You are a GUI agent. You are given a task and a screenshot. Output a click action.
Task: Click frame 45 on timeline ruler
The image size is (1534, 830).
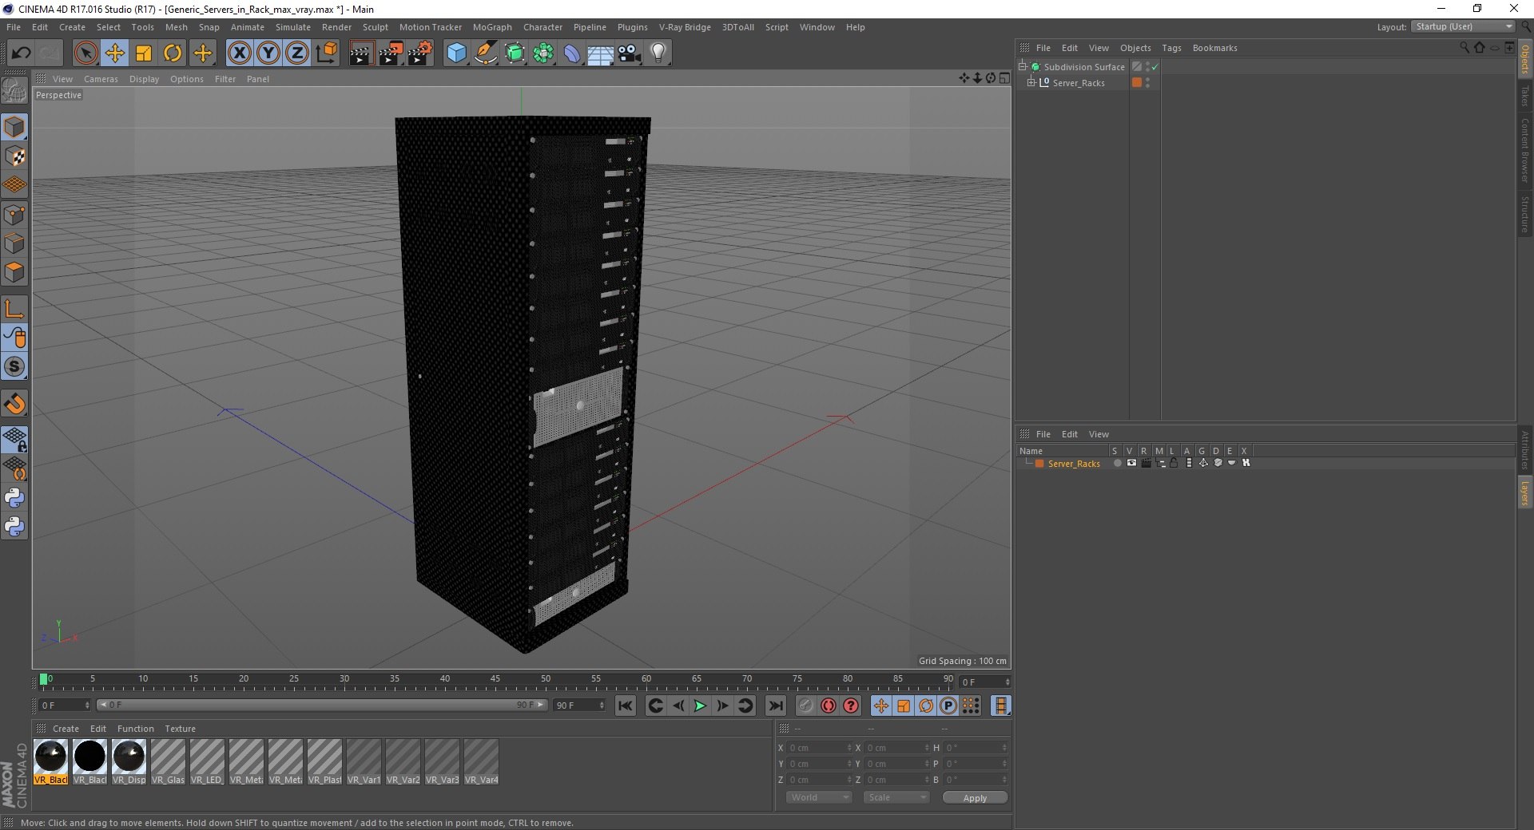pyautogui.click(x=495, y=679)
